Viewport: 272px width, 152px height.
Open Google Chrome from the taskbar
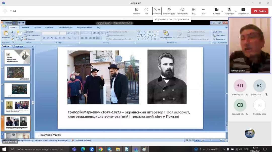pyautogui.click(x=100, y=149)
